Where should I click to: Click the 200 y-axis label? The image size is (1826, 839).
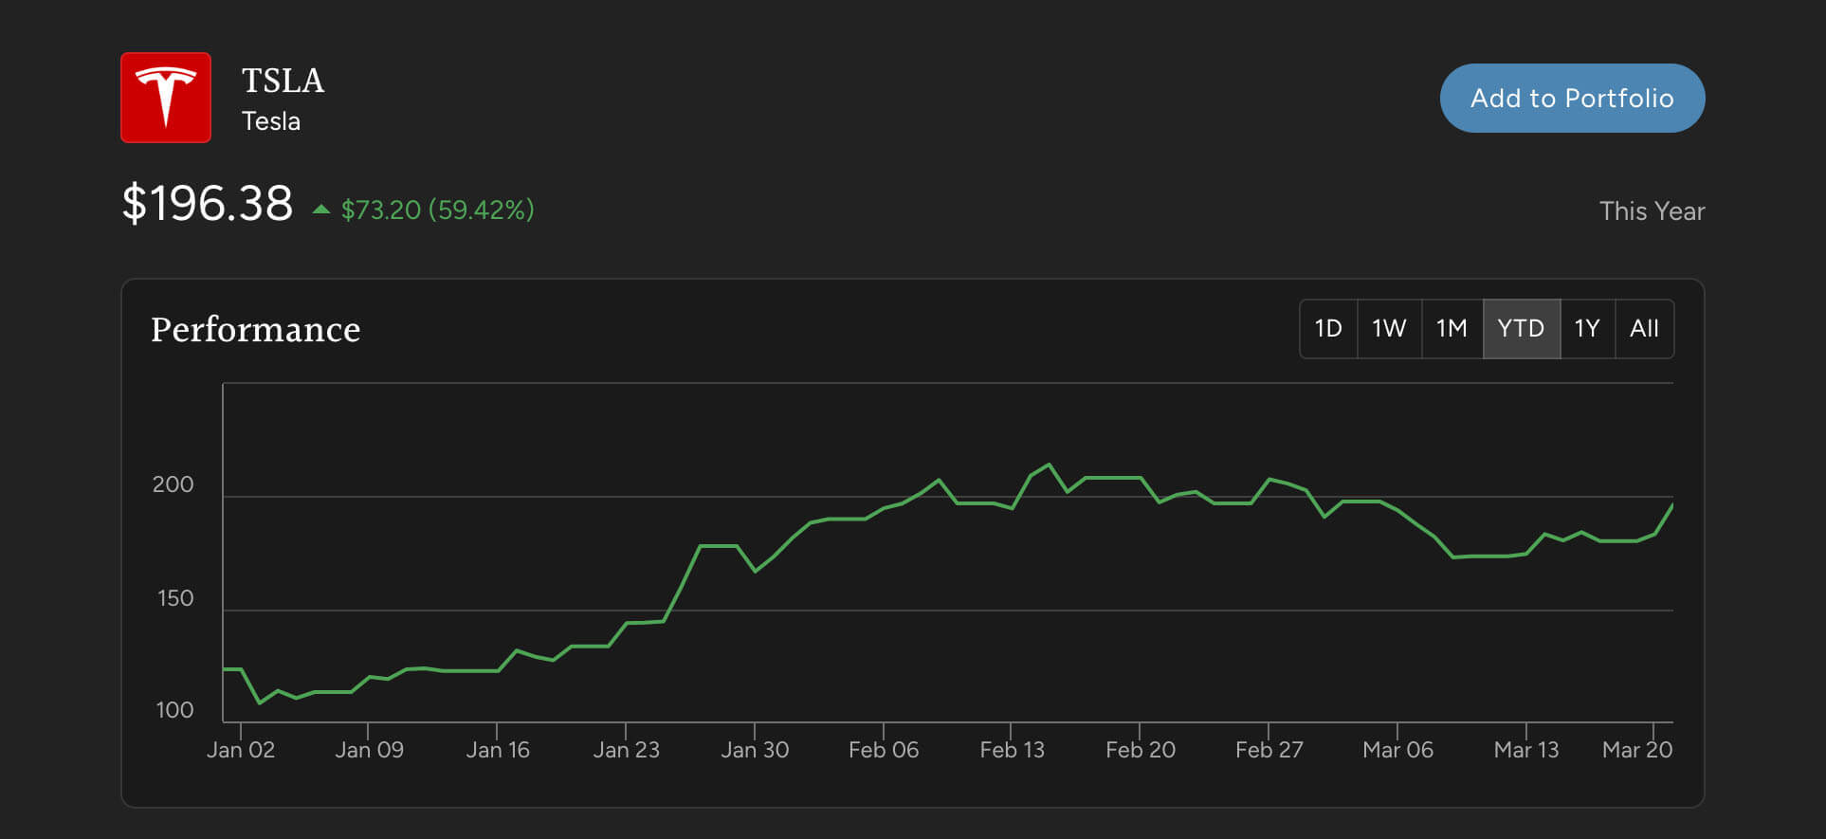(173, 484)
